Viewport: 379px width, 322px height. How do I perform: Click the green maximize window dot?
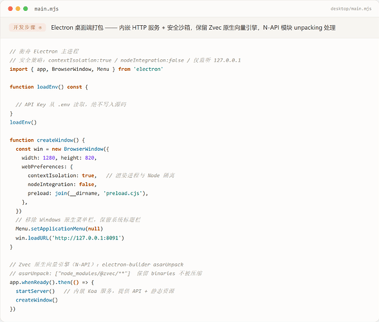[25, 9]
